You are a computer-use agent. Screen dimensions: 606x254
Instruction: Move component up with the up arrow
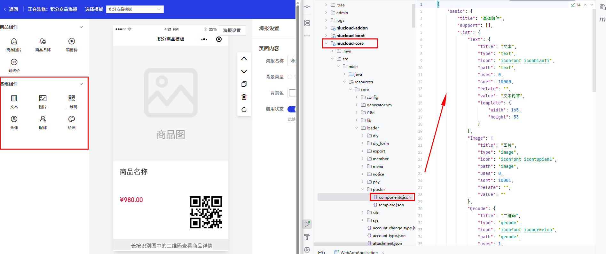click(244, 59)
